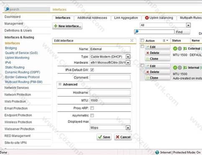Click grey status icon of External interface
This screenshot has width=202, height=155.
[180, 48]
